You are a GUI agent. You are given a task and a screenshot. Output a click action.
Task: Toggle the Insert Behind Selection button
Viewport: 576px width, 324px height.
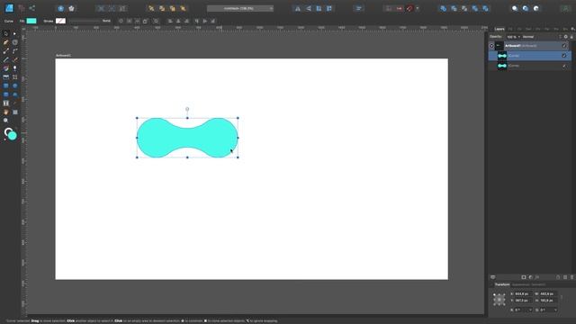(515, 8)
